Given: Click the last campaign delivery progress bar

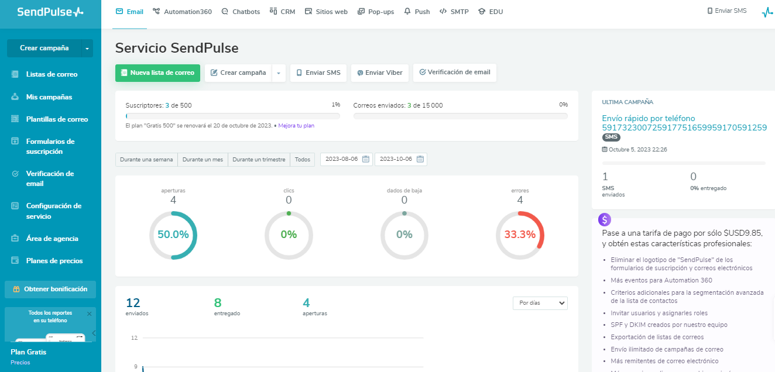Looking at the screenshot, I should click(x=684, y=163).
